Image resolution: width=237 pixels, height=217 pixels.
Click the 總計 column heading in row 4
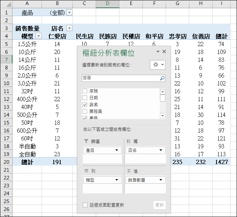tap(222, 36)
